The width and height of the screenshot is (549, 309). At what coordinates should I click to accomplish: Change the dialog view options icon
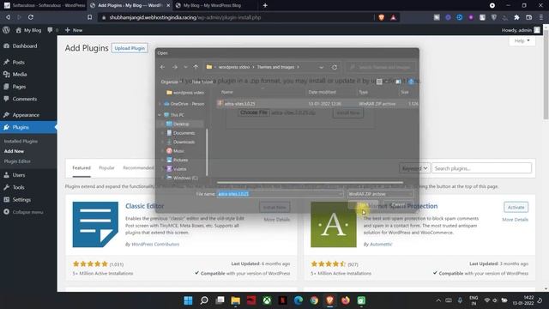tap(379, 82)
